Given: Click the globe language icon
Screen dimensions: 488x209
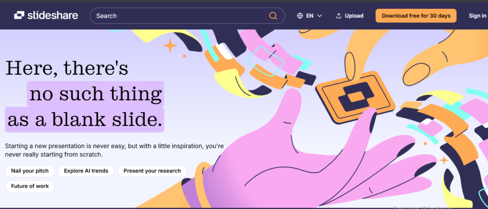Looking at the screenshot, I should 300,16.
